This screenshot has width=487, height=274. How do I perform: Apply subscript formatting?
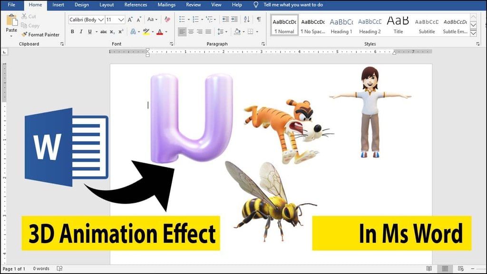[112, 32]
